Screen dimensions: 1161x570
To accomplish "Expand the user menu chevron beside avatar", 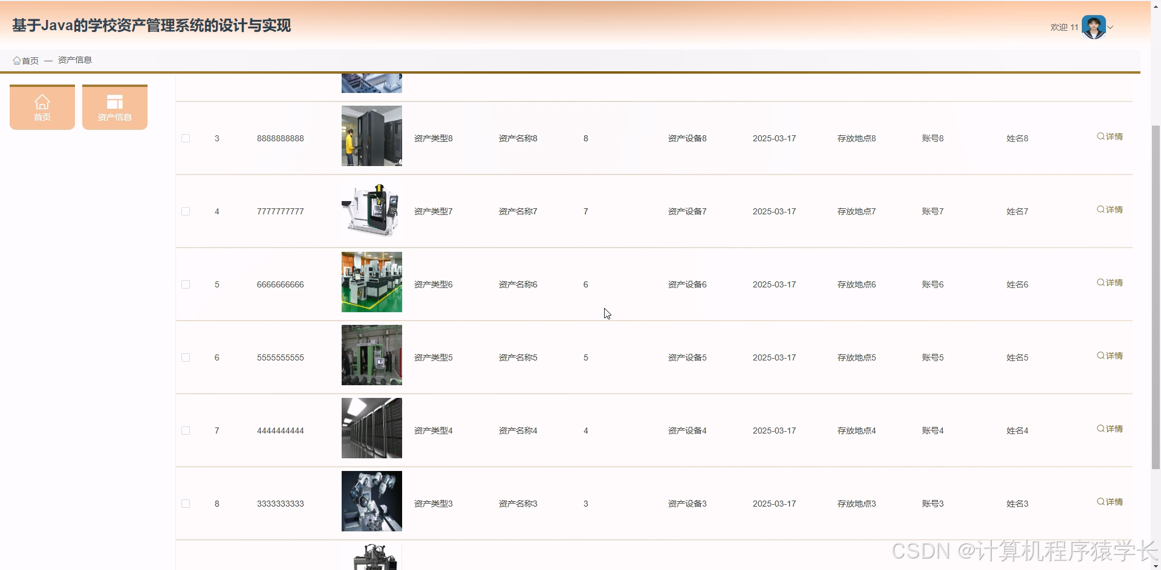I will 1110,27.
